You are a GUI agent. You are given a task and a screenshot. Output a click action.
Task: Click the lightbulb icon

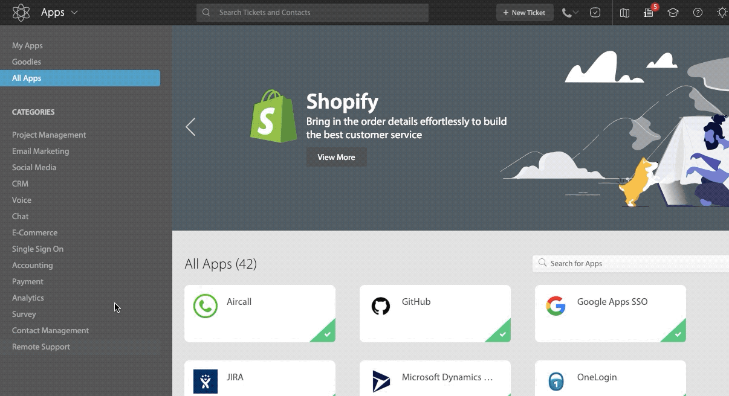pos(722,13)
